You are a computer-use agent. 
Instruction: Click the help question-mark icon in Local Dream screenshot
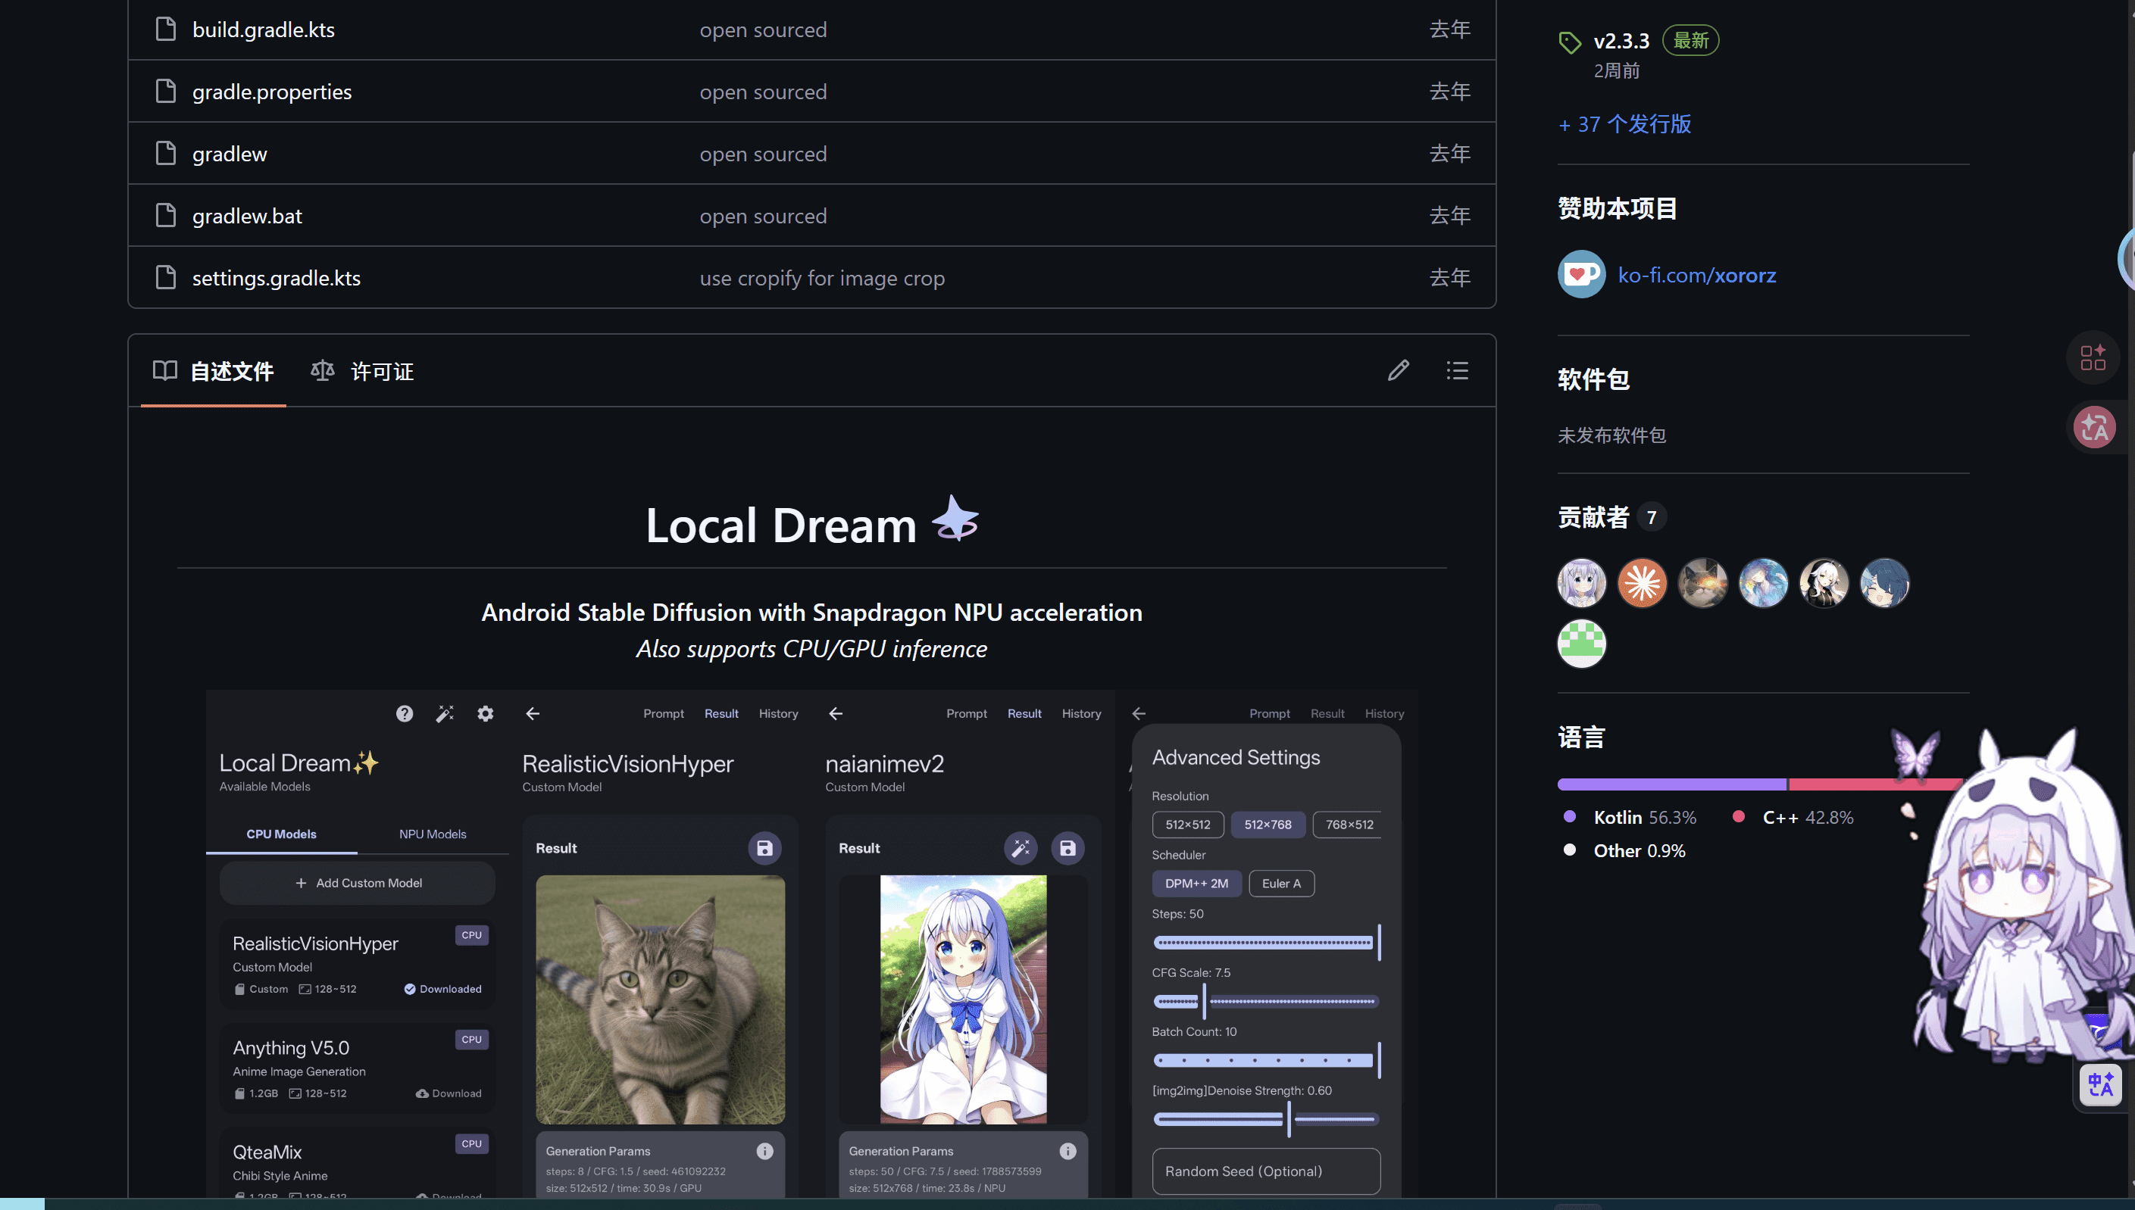[x=404, y=714]
